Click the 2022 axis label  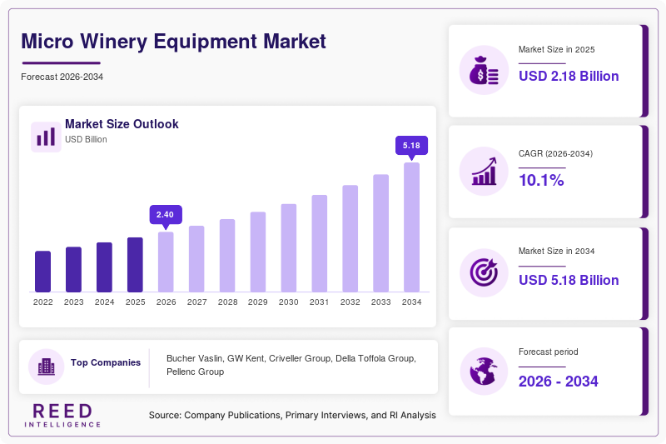[43, 302]
